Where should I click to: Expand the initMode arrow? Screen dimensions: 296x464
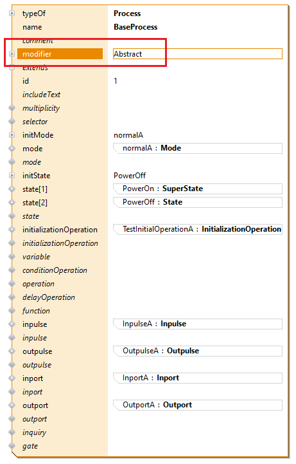pos(12,135)
